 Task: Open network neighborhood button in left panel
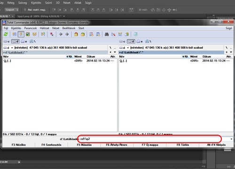(x=32, y=41)
